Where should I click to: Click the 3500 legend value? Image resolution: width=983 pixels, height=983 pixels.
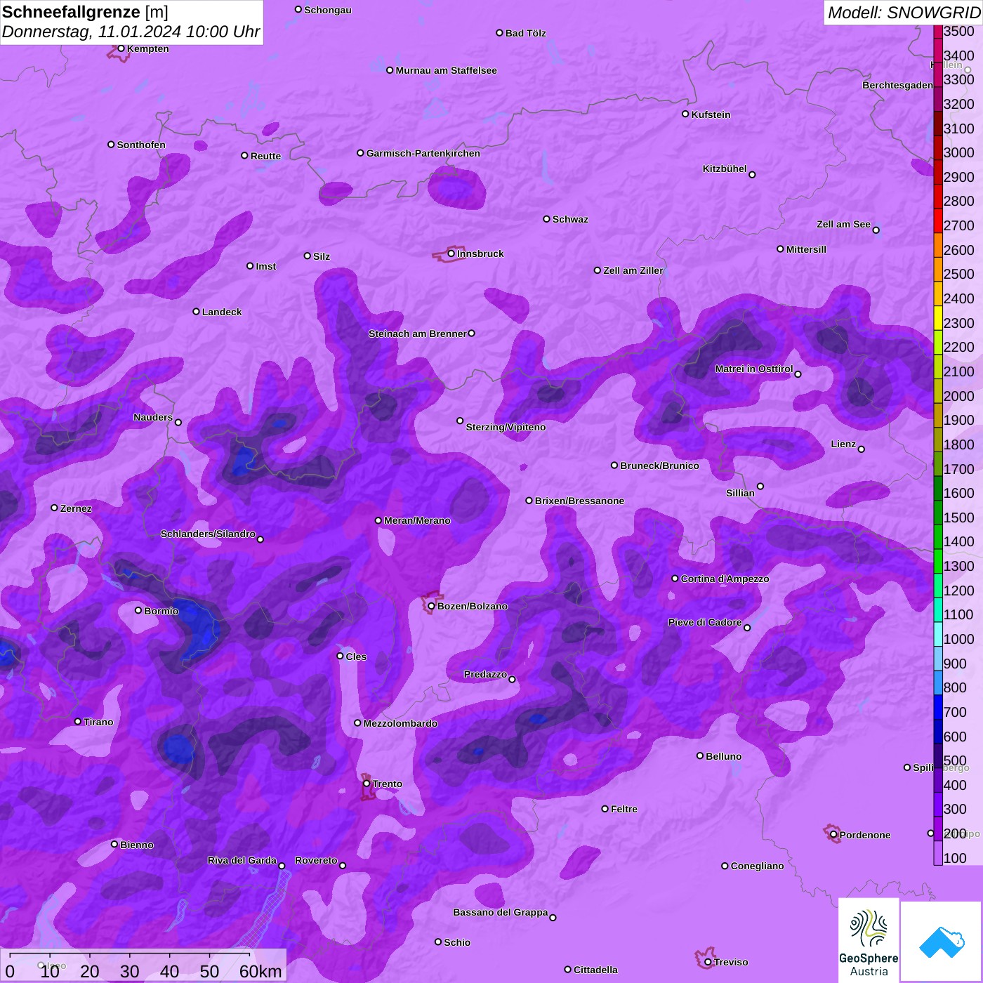point(958,31)
